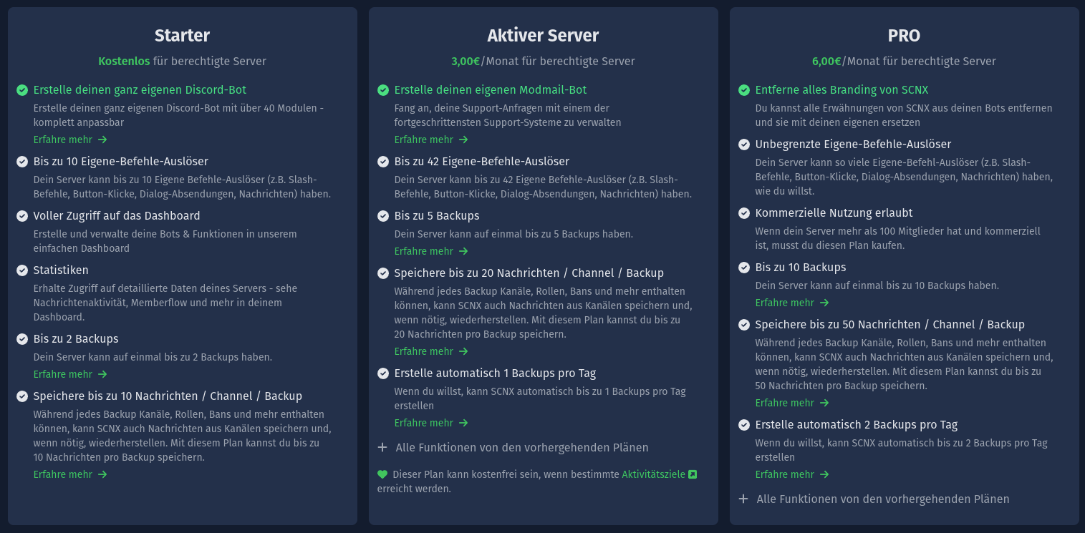Screen dimensions: 1085x533
Task: Open 'Erfahre mehr' under 10 Nachrichten backup text
Action: tap(70, 474)
